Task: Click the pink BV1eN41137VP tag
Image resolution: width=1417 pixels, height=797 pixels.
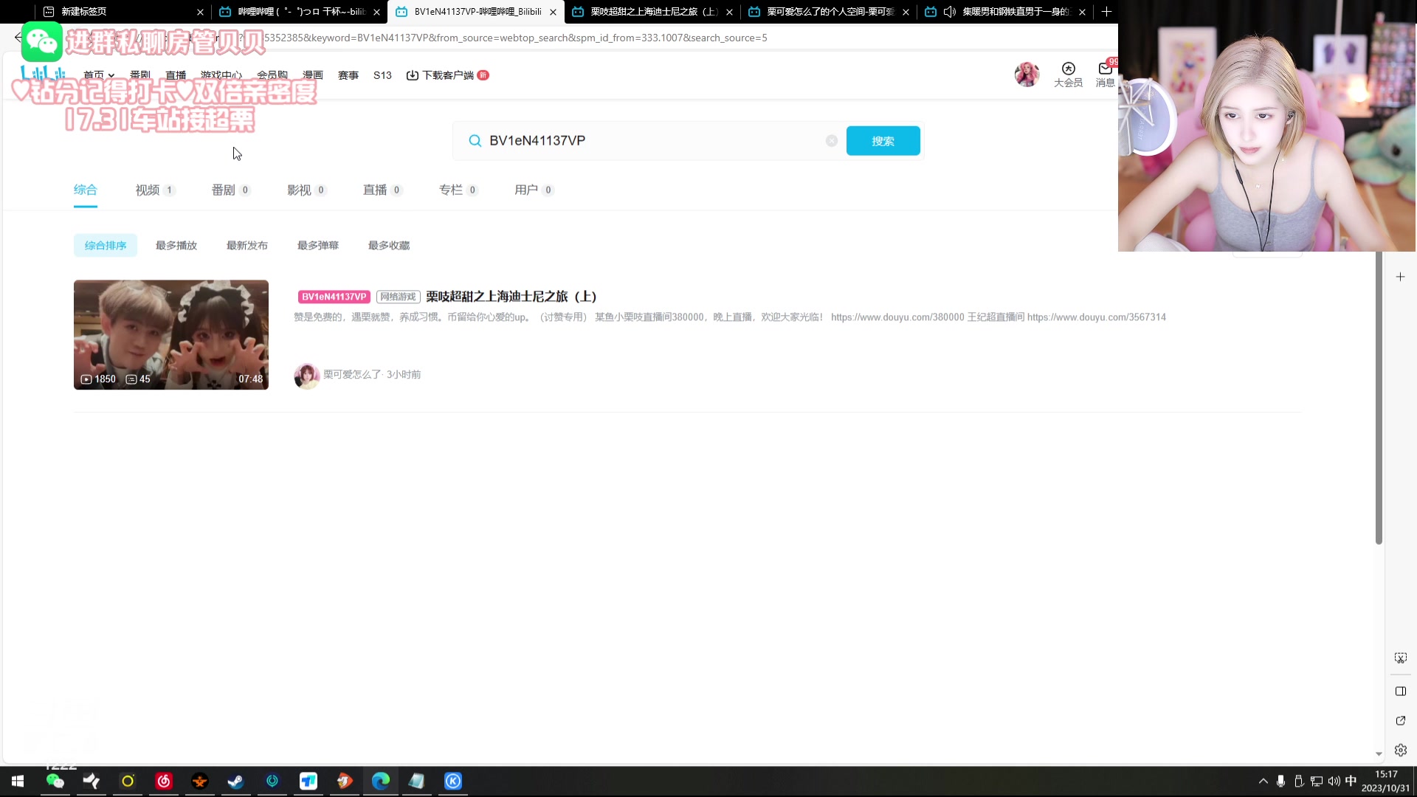Action: [x=334, y=297]
